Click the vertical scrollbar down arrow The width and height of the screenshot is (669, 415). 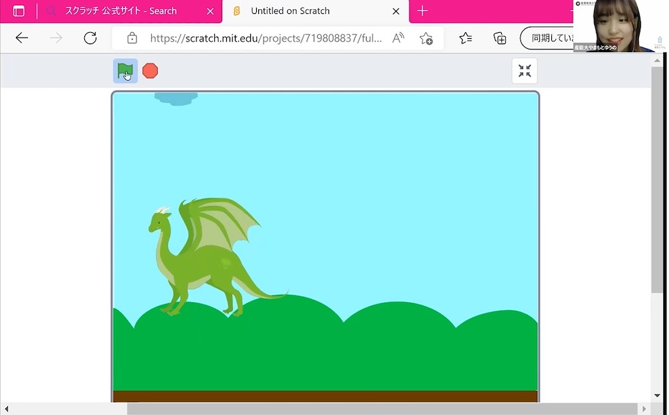tap(657, 396)
